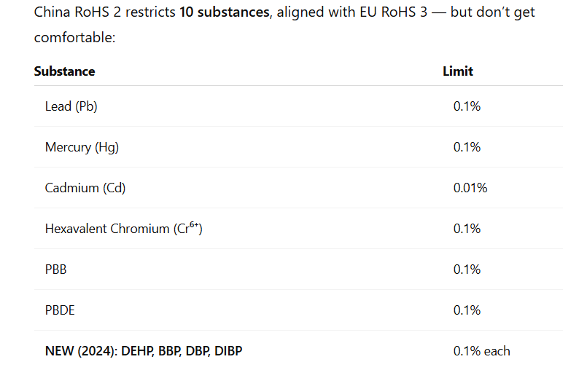The image size is (579, 370).
Task: Click the 0.1% limit for PBDE
Action: (x=467, y=310)
